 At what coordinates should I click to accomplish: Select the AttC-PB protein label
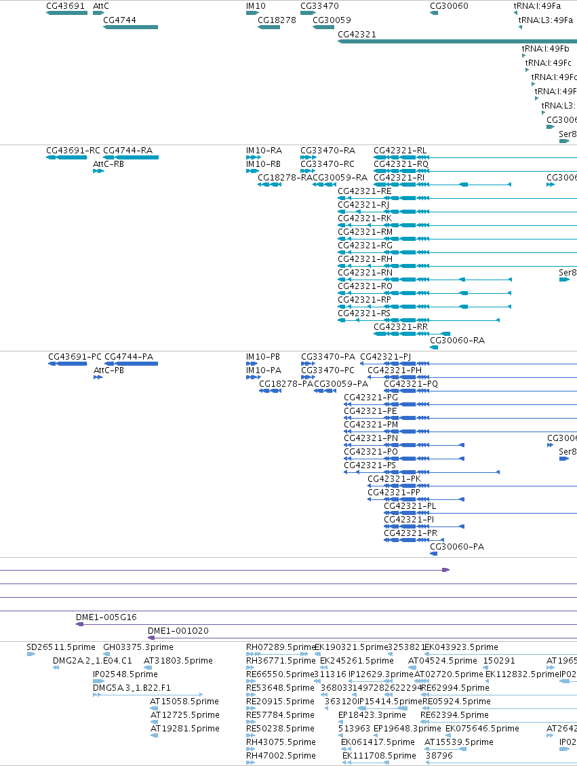click(109, 370)
